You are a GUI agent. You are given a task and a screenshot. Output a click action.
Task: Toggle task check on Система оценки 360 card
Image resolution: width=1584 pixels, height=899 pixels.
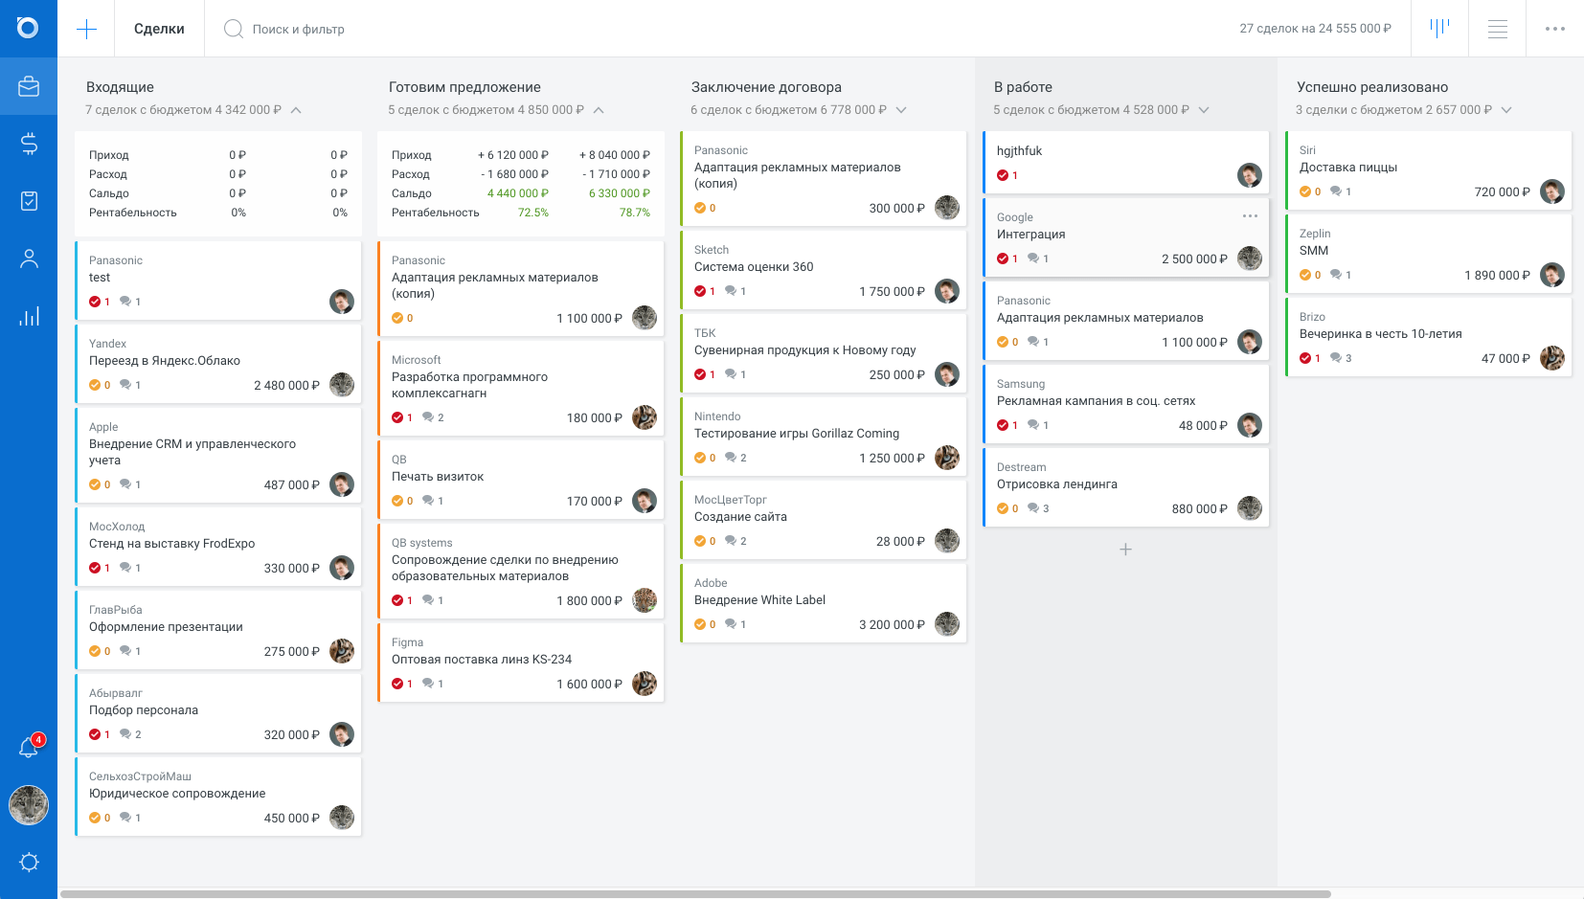tap(700, 291)
